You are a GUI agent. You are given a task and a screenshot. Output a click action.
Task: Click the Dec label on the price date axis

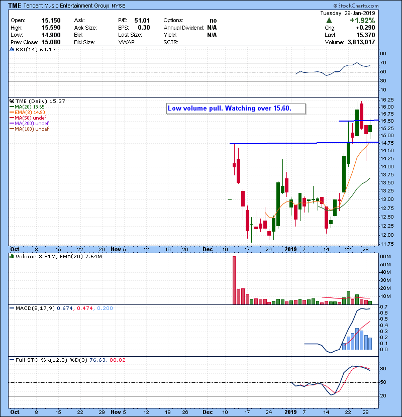pyautogui.click(x=208, y=249)
